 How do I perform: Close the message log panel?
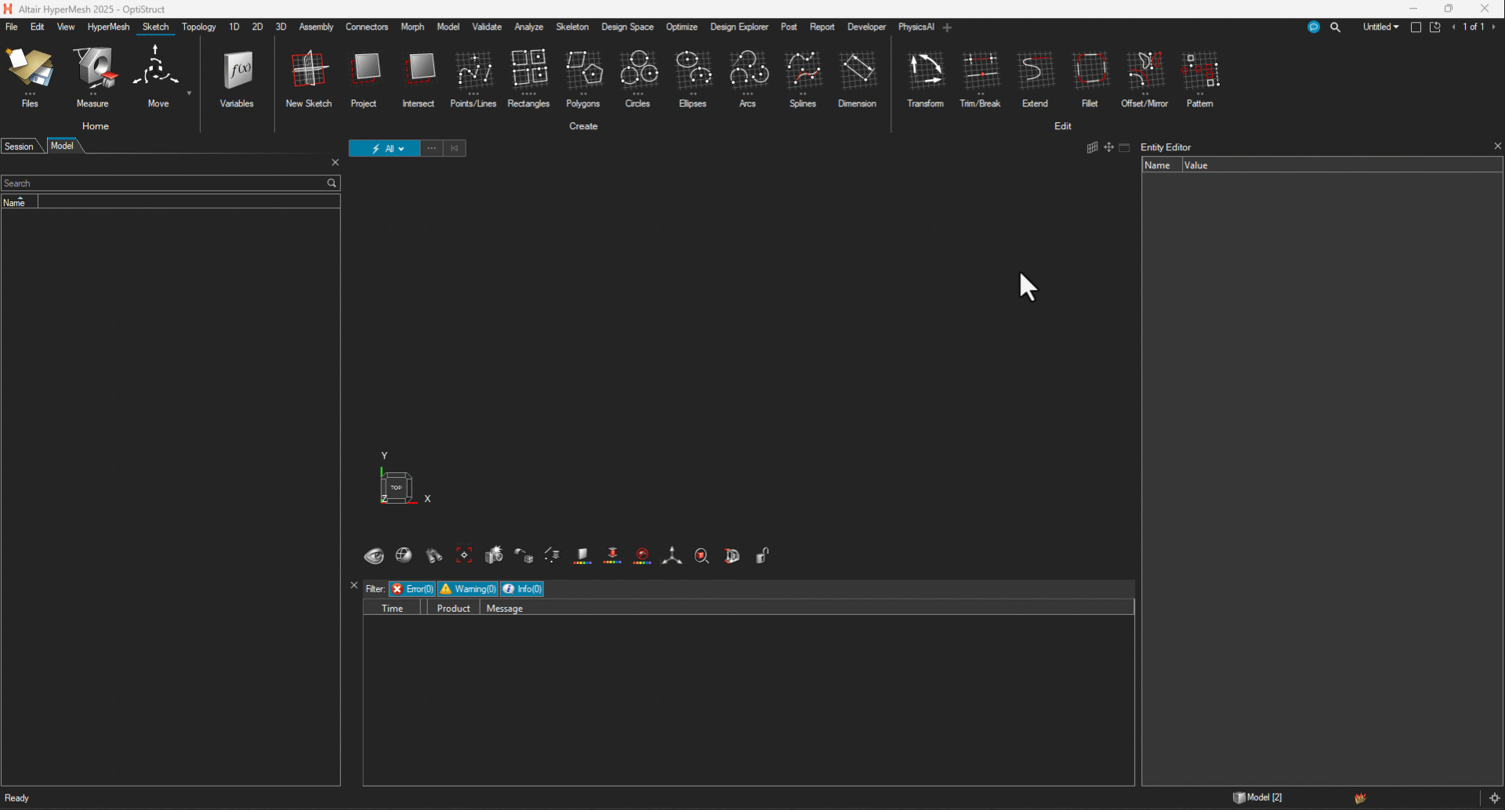354,585
